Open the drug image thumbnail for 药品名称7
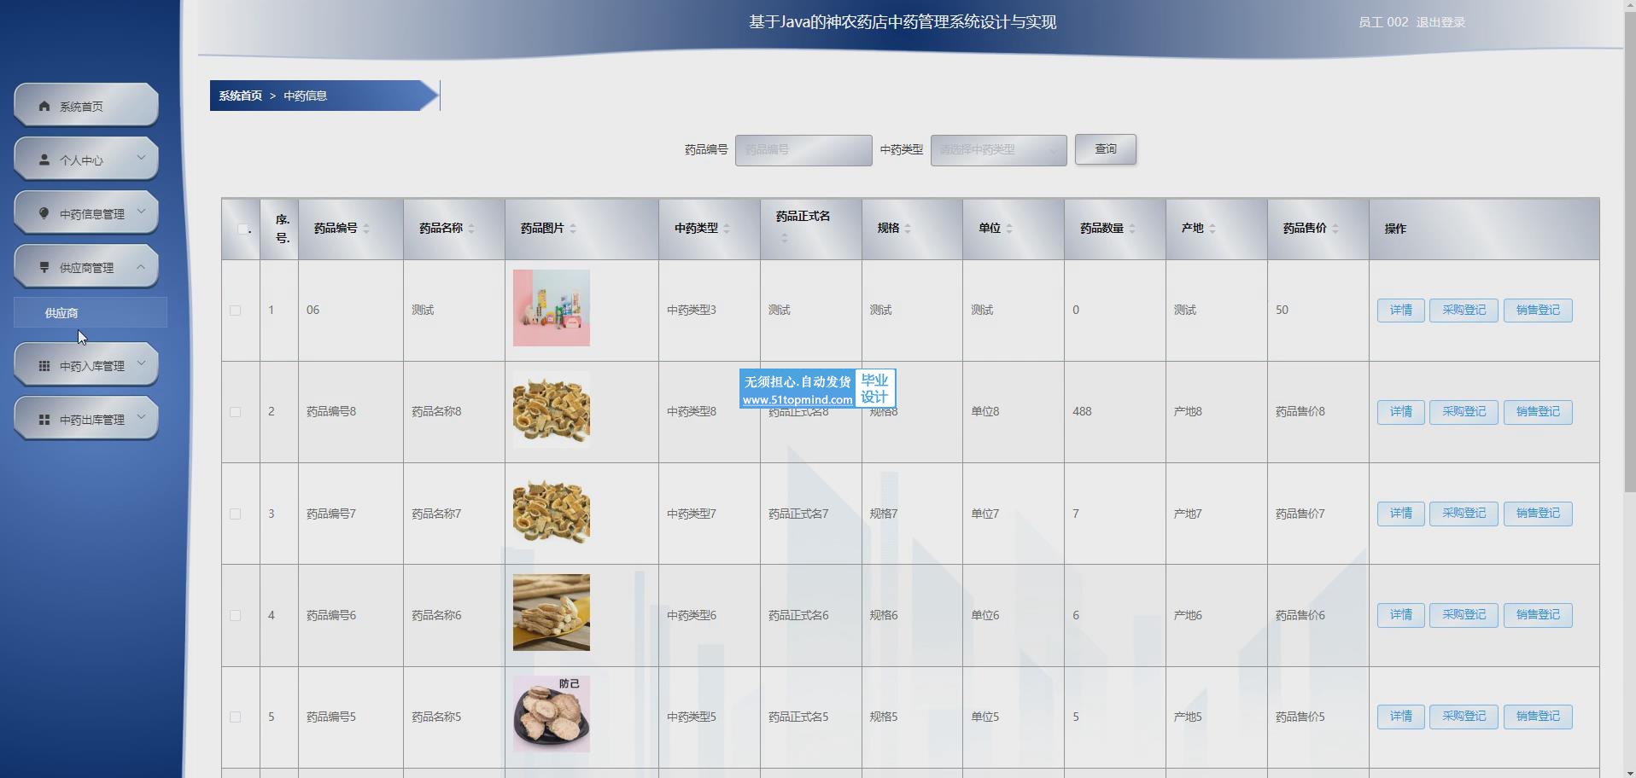 tap(551, 511)
